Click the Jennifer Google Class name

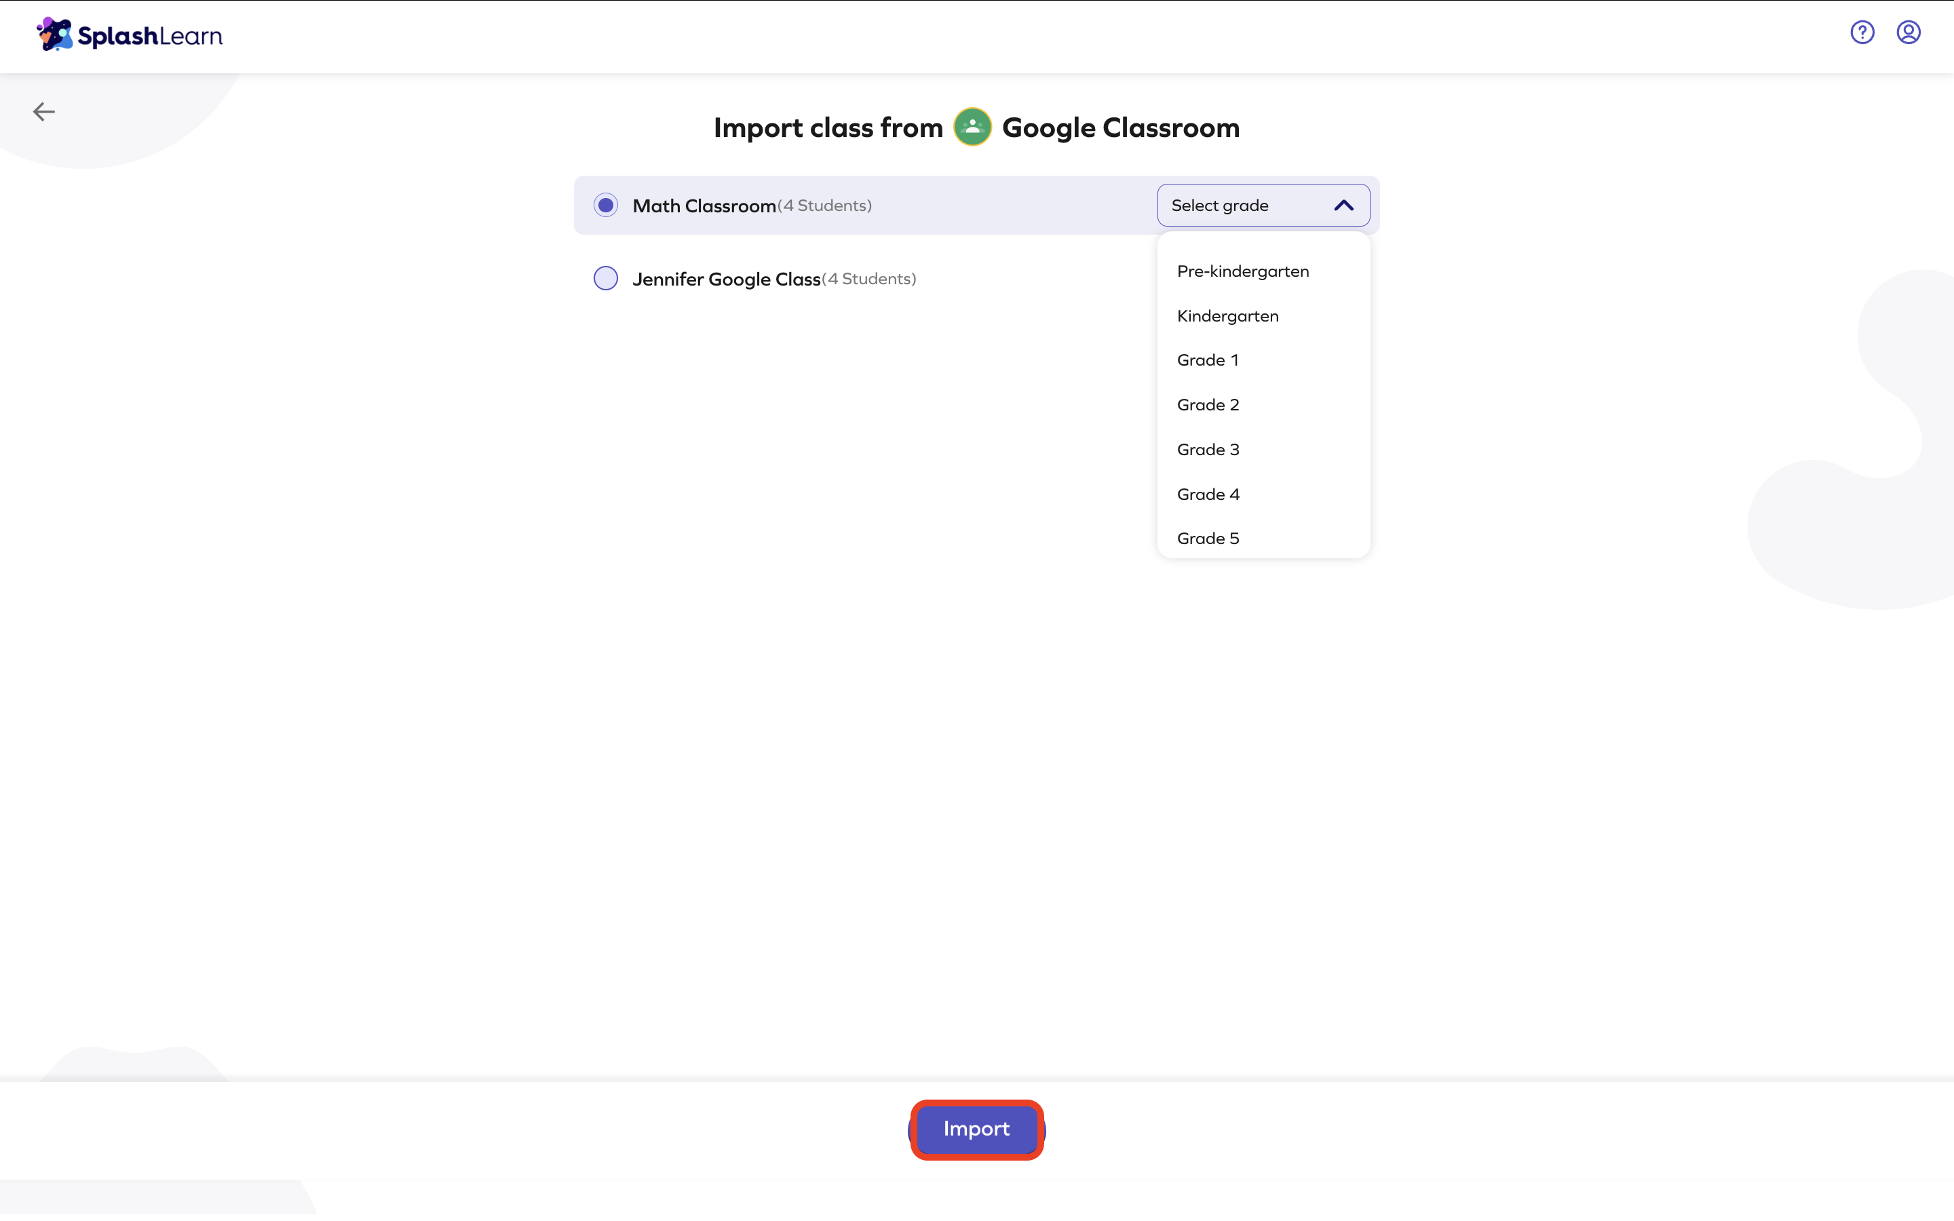[x=727, y=279]
